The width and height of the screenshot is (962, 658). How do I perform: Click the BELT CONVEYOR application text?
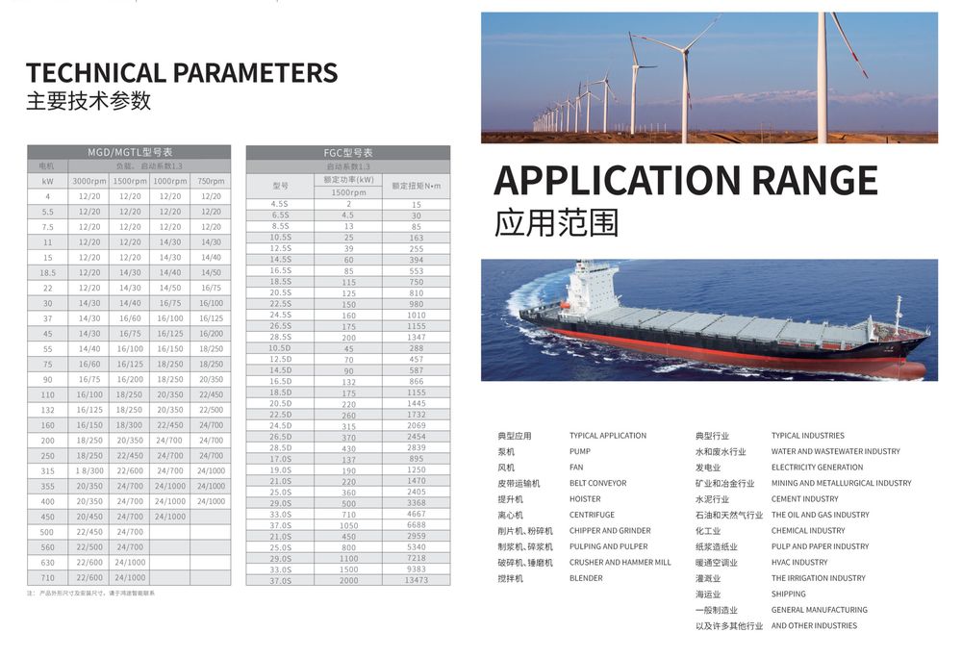pyautogui.click(x=597, y=483)
